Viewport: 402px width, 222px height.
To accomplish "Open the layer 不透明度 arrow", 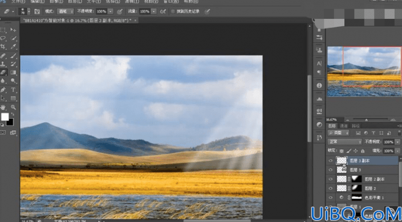I will pos(397,142).
